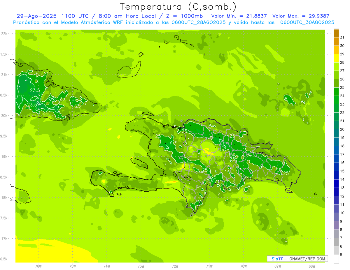
Task: Click the 76W longitude axis label
Action: point(38,266)
